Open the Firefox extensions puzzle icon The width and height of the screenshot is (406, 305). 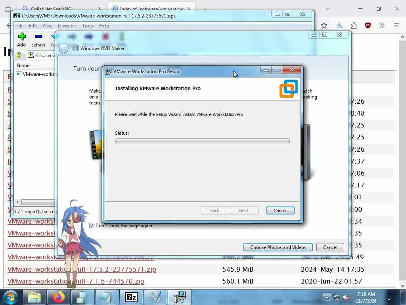[354, 25]
